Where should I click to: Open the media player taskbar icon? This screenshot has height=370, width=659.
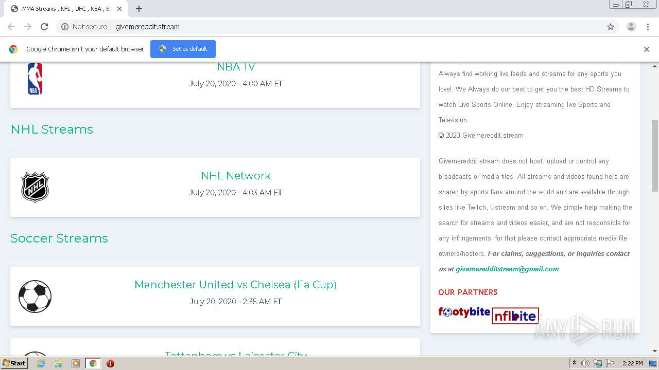pyautogui.click(x=76, y=363)
